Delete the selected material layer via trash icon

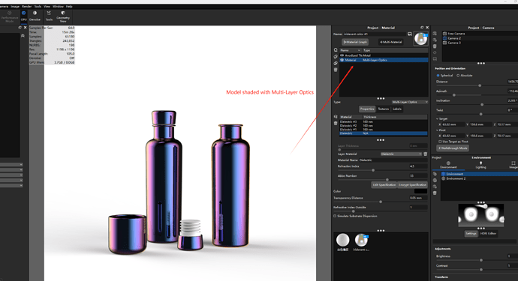pos(336,123)
